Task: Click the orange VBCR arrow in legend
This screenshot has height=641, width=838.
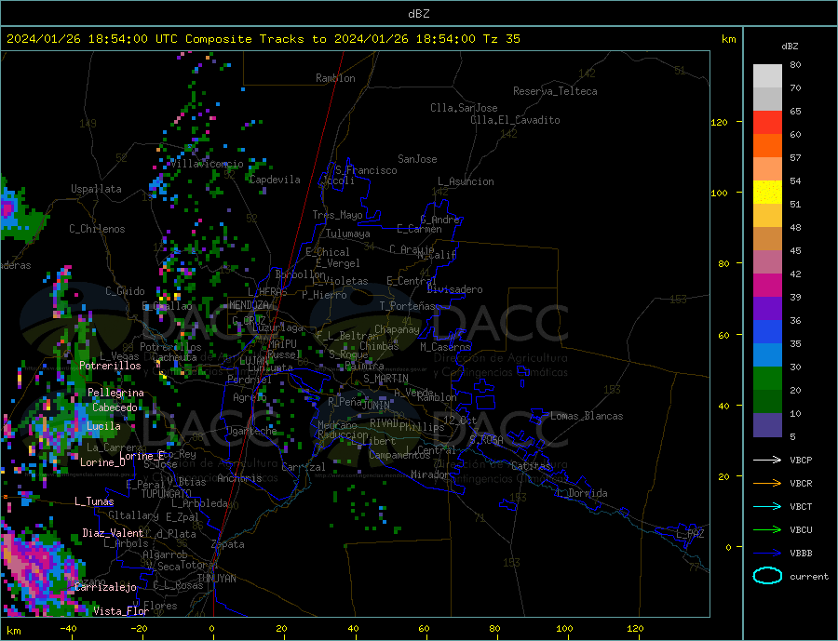Action: pos(767,483)
